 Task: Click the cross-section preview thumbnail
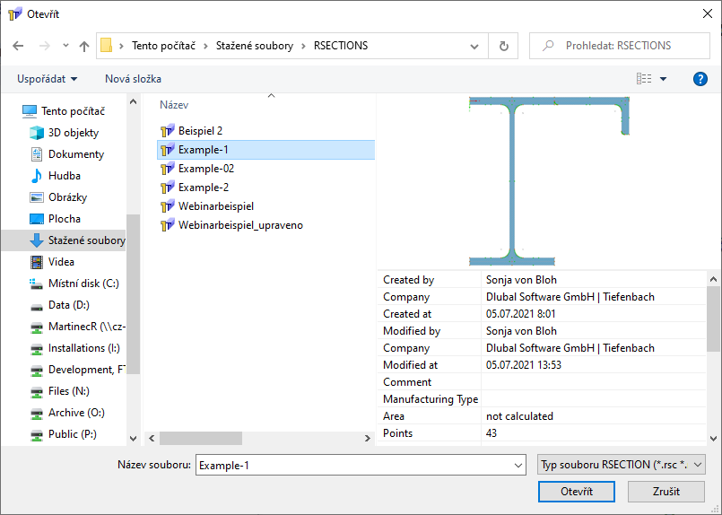pos(549,181)
